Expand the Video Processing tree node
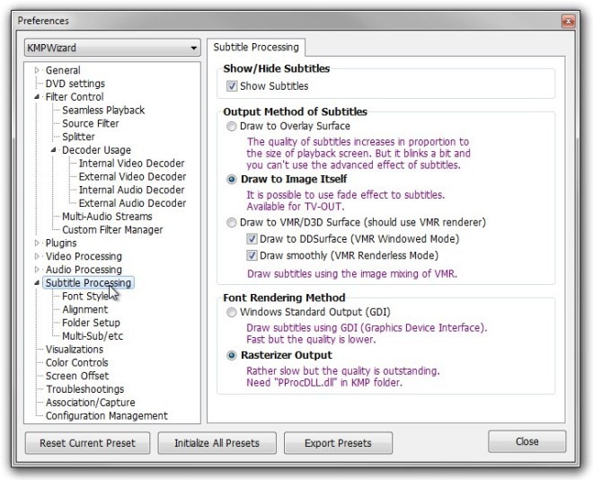The image size is (593, 480). coord(37,256)
